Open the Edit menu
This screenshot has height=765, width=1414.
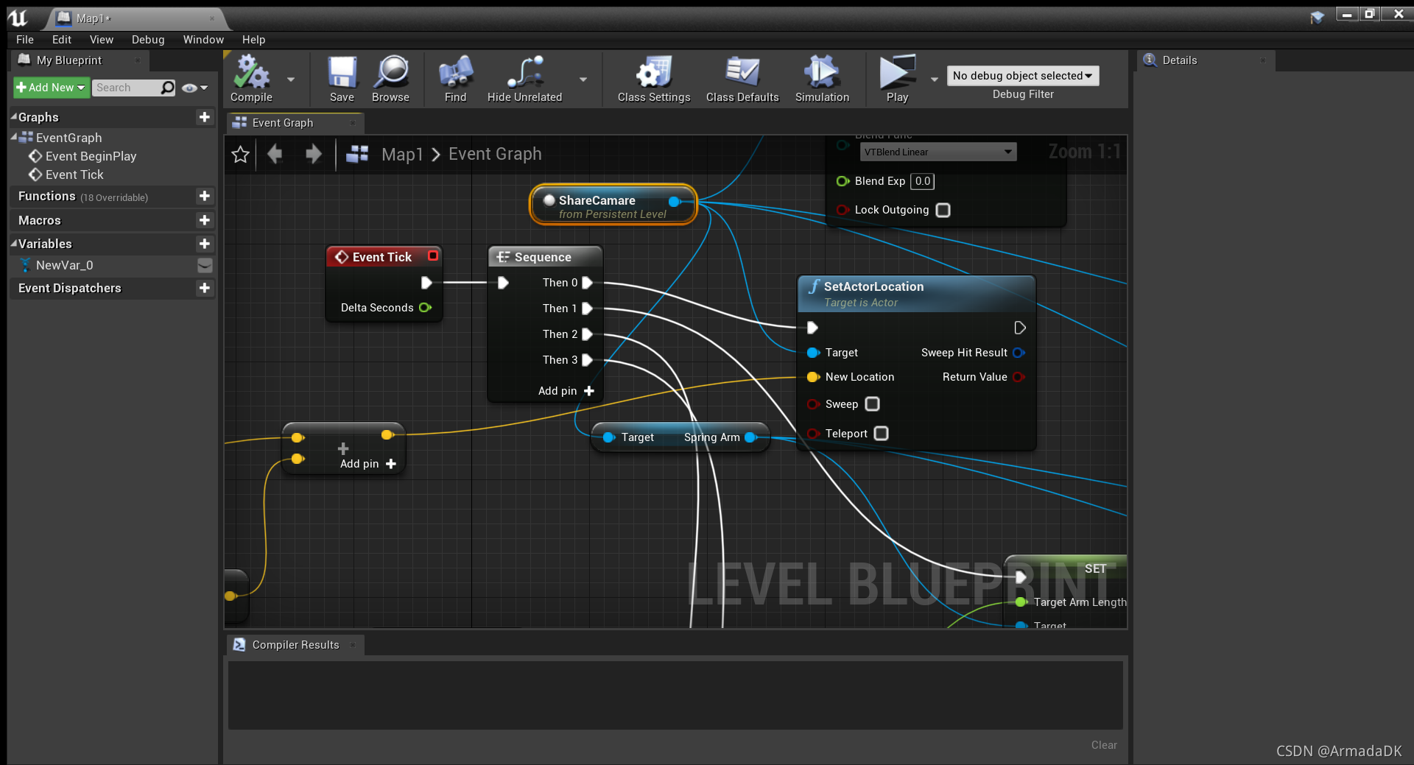click(x=62, y=40)
